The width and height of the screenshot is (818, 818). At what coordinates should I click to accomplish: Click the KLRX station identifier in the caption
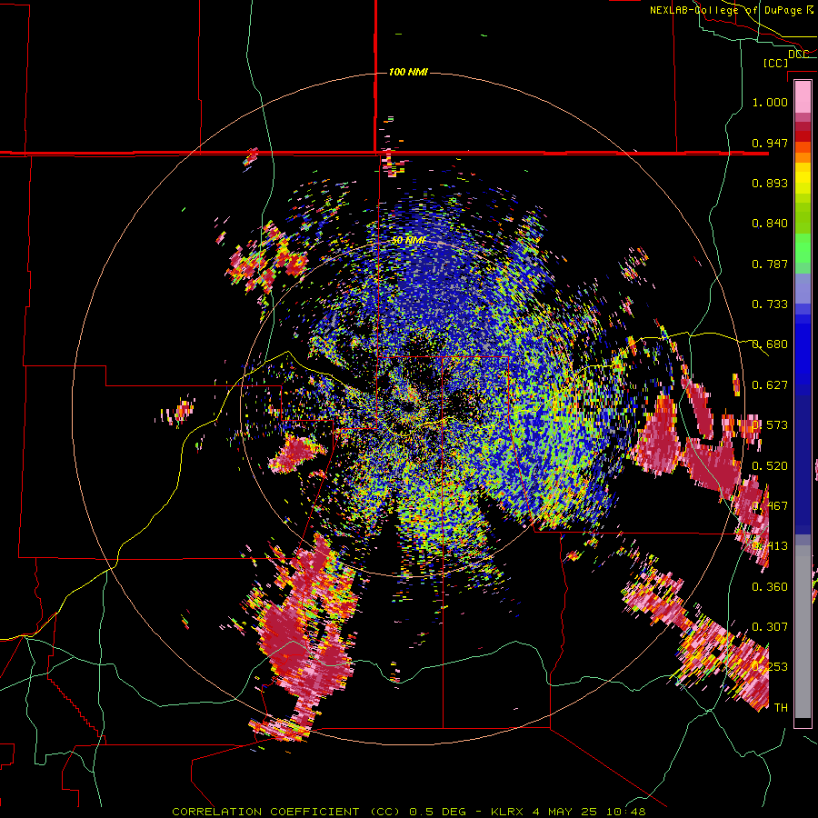tap(508, 812)
